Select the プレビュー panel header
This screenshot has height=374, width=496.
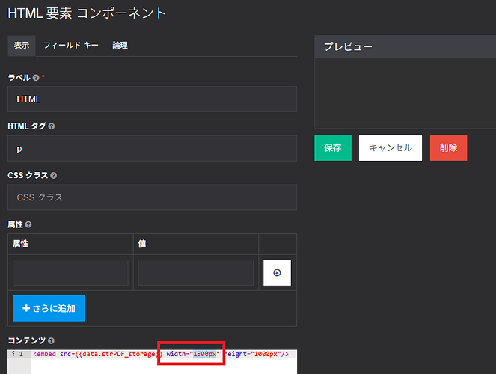click(x=405, y=47)
